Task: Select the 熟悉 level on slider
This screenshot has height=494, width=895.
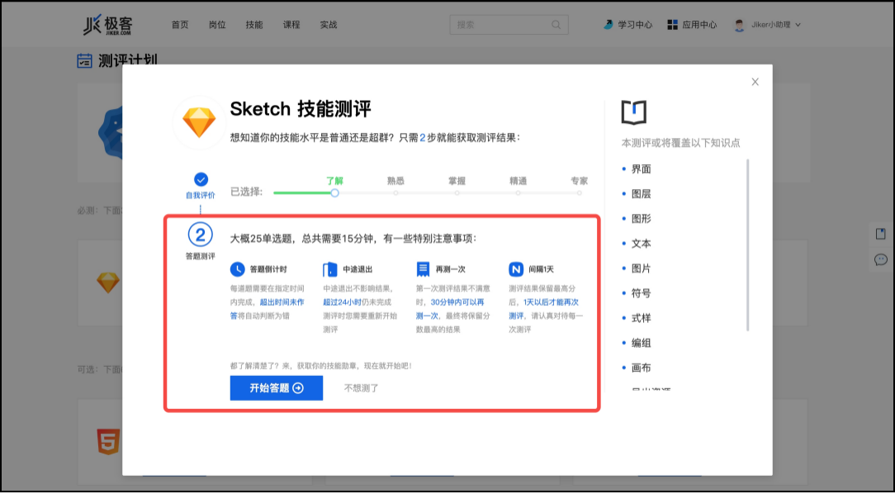Action: (395, 192)
